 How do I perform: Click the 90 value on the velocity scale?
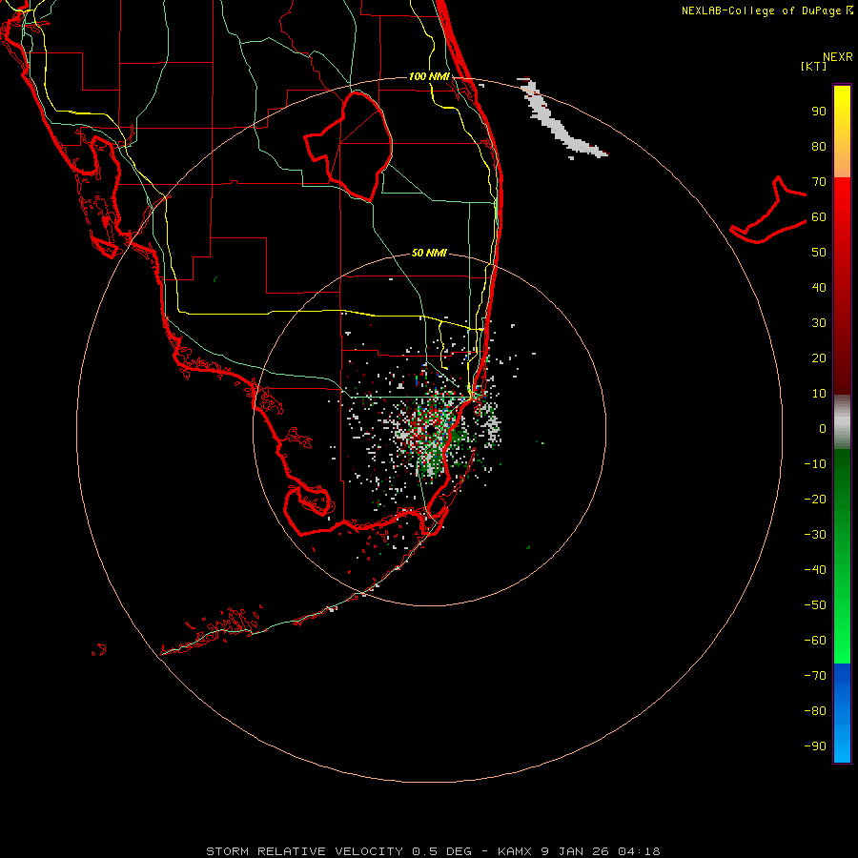click(x=819, y=112)
